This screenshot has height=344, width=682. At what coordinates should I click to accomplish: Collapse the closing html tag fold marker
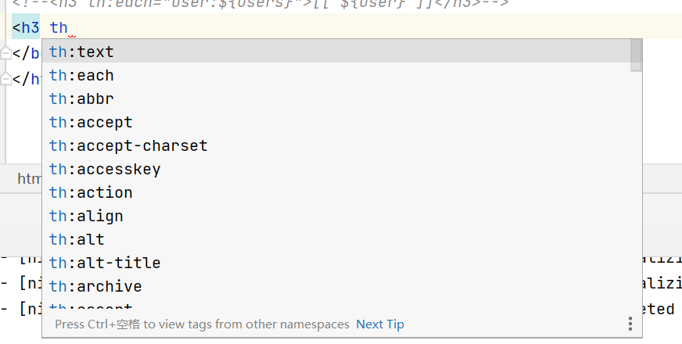click(5, 79)
